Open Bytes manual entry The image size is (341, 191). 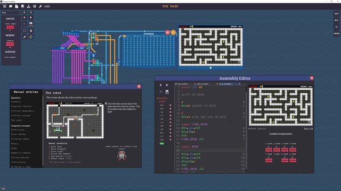pos(14,148)
